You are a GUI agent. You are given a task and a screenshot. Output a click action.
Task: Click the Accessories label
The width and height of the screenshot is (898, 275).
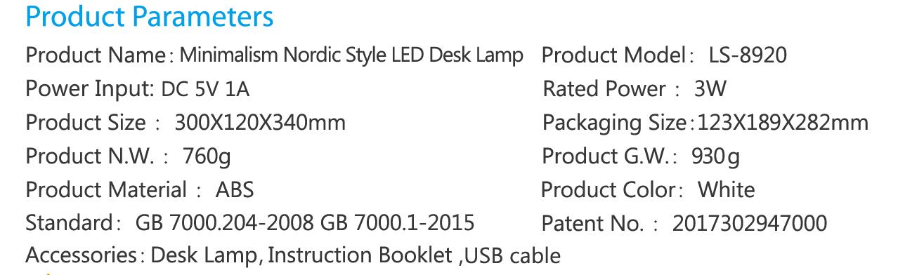point(81,254)
